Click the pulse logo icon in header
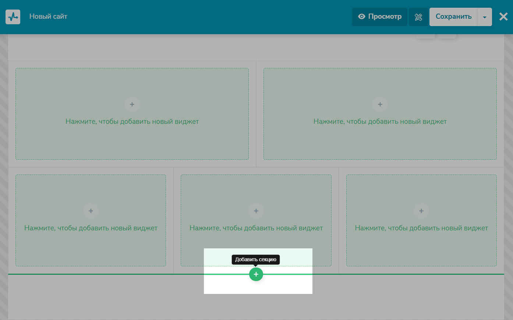Screen dimensions: 513x320 pos(13,17)
